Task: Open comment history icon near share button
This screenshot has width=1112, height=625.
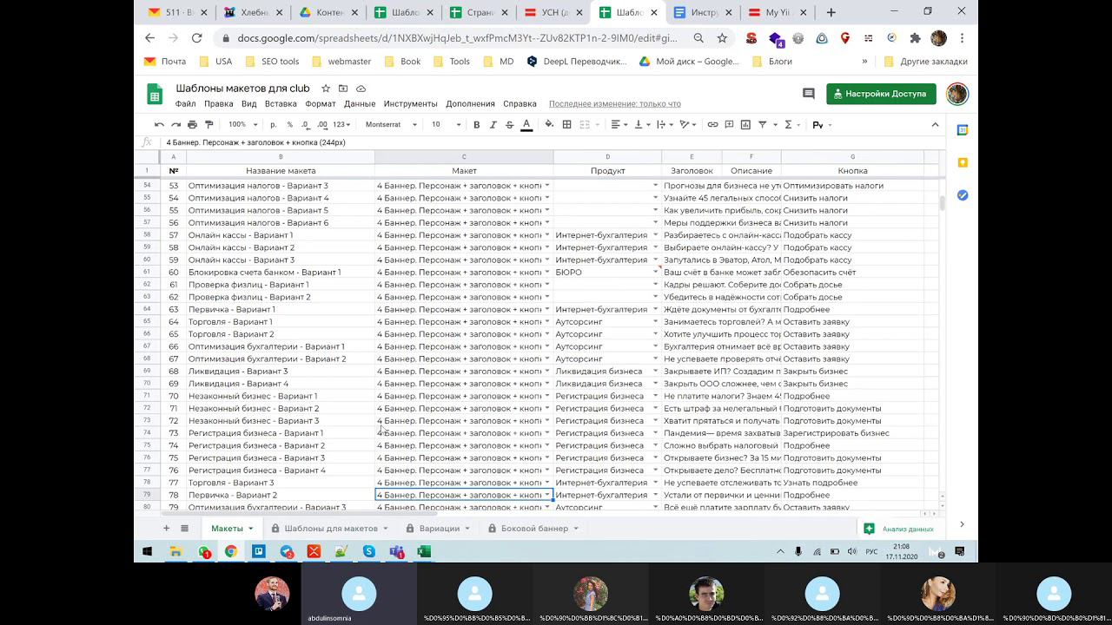Action: pyautogui.click(x=808, y=94)
